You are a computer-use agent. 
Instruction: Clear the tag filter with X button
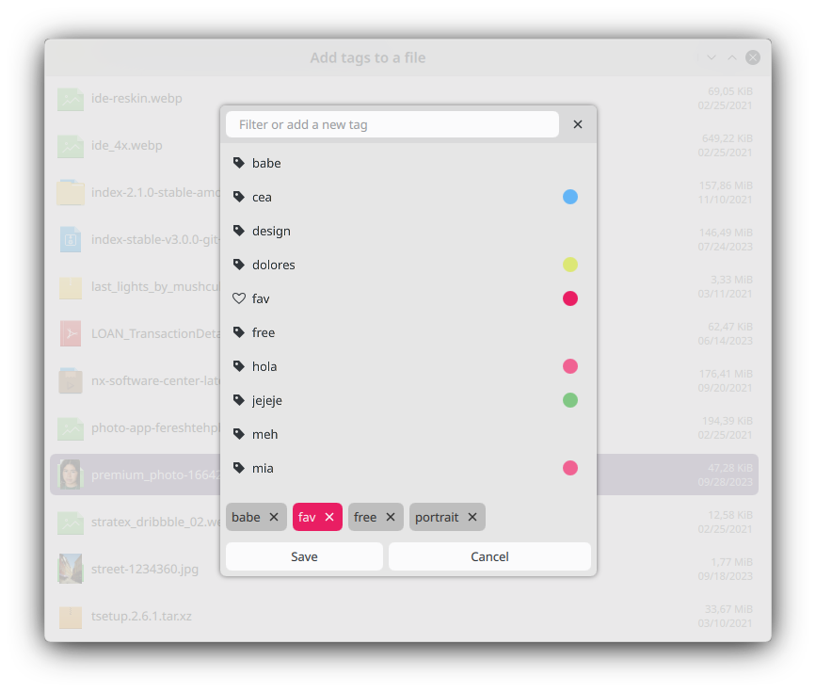click(x=578, y=124)
